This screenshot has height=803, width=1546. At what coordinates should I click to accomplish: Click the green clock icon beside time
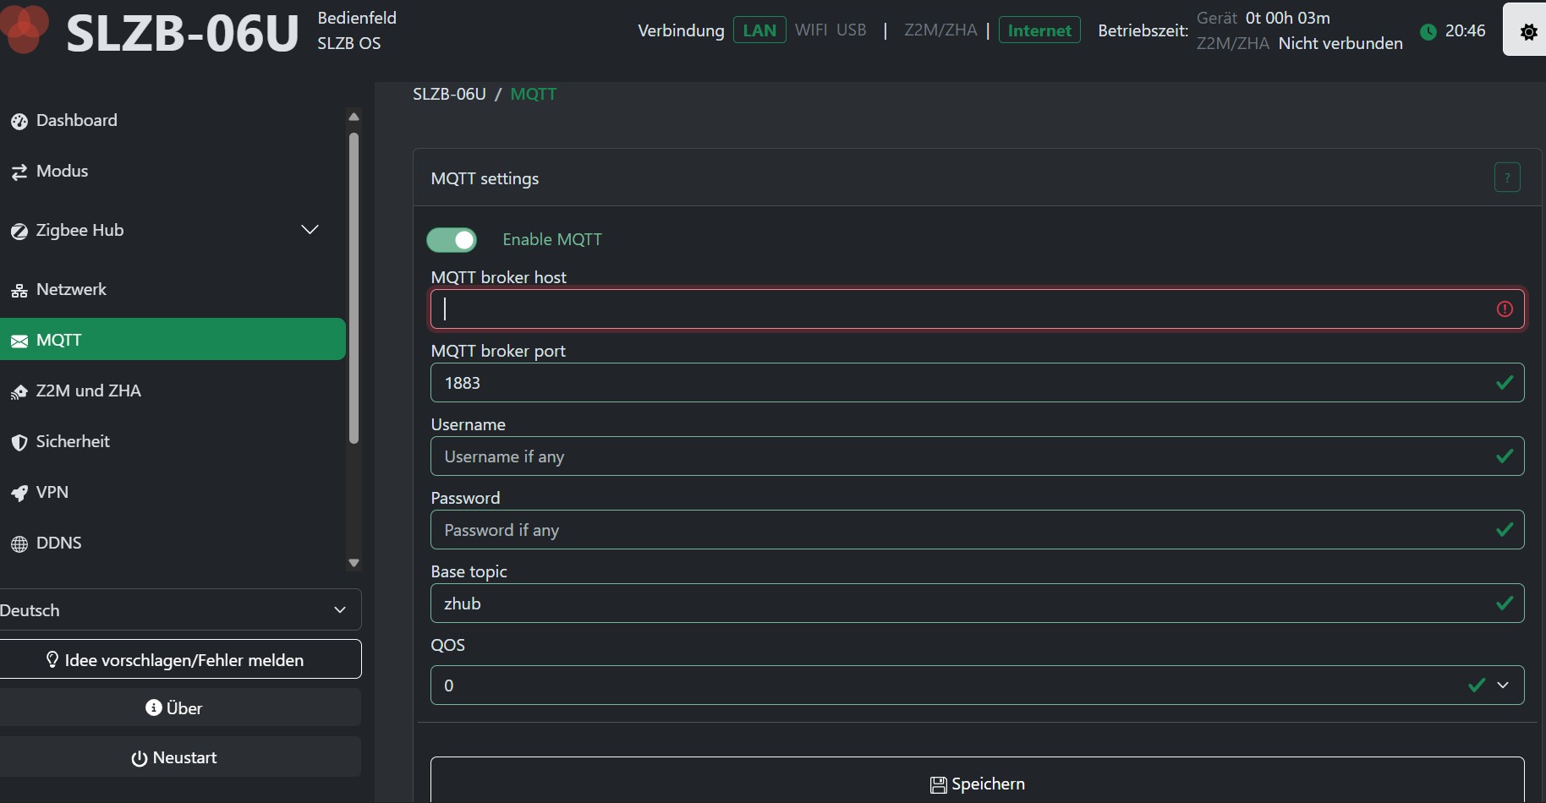point(1428,32)
